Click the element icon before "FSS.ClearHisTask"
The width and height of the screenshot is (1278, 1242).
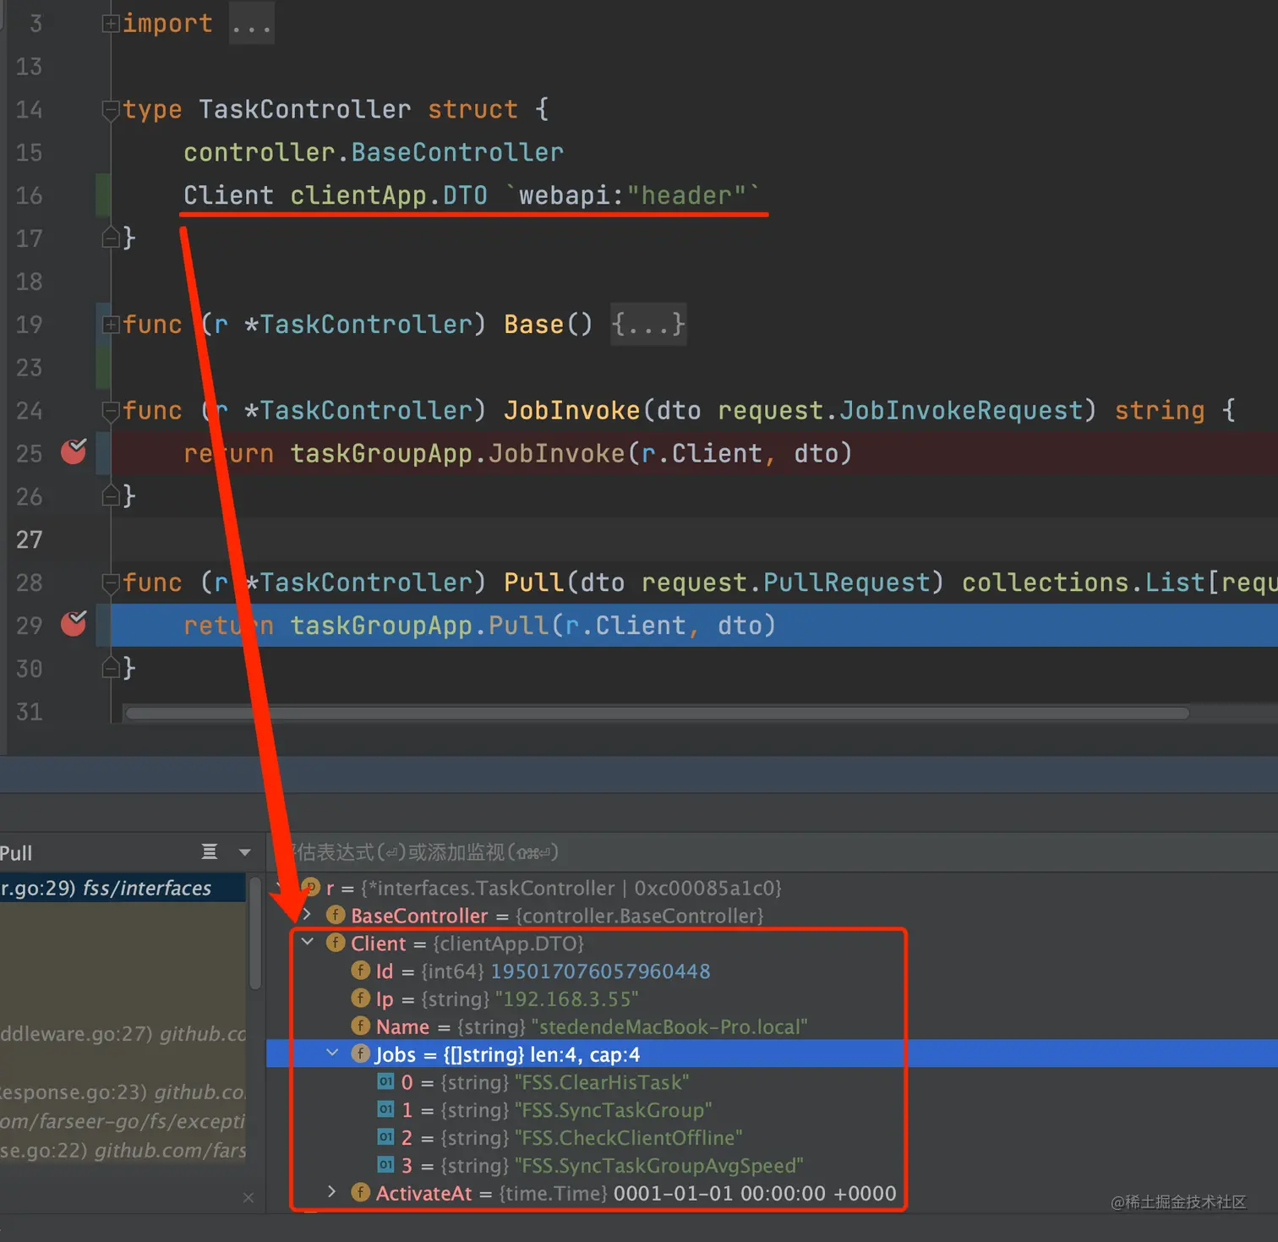coord(385,1082)
